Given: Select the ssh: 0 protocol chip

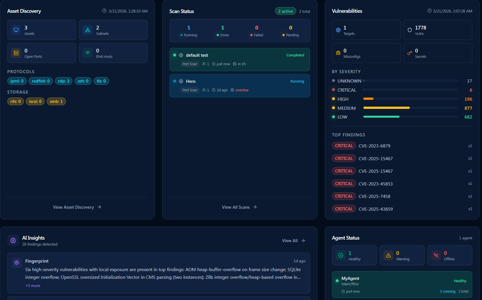Looking at the screenshot, I should [83, 81].
